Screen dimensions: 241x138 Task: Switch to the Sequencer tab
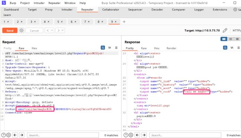coord(135,10)
